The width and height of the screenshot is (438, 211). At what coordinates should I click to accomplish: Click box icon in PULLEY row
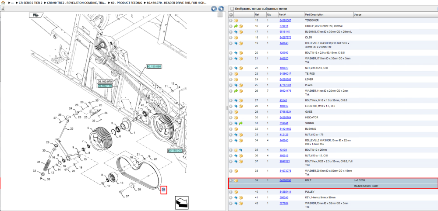pos(236,192)
